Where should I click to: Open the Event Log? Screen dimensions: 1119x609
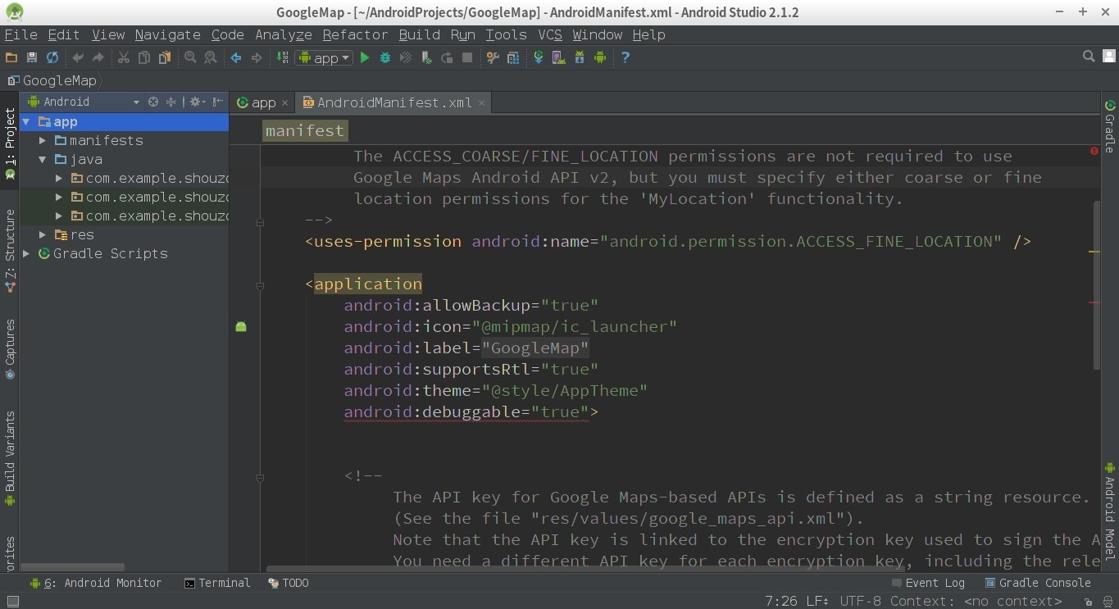[928, 583]
